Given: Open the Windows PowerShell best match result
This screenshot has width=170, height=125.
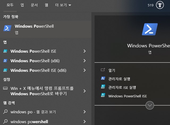Looking at the screenshot, I should pos(46,29).
